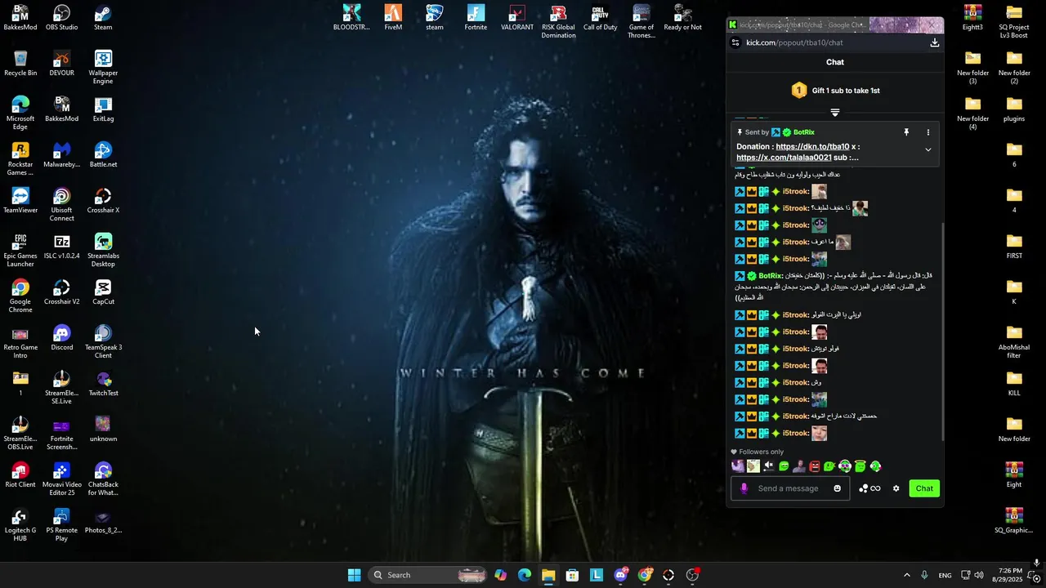1046x588 pixels.
Task: Click the Kick chat scrollbar
Action: pyautogui.click(x=942, y=331)
